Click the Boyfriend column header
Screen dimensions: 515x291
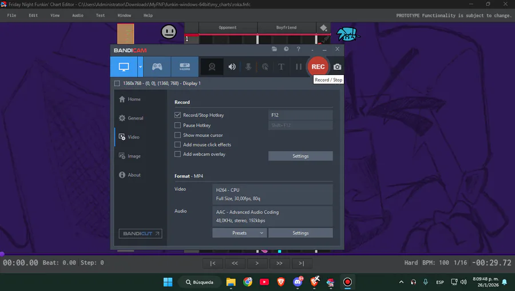pos(287,27)
